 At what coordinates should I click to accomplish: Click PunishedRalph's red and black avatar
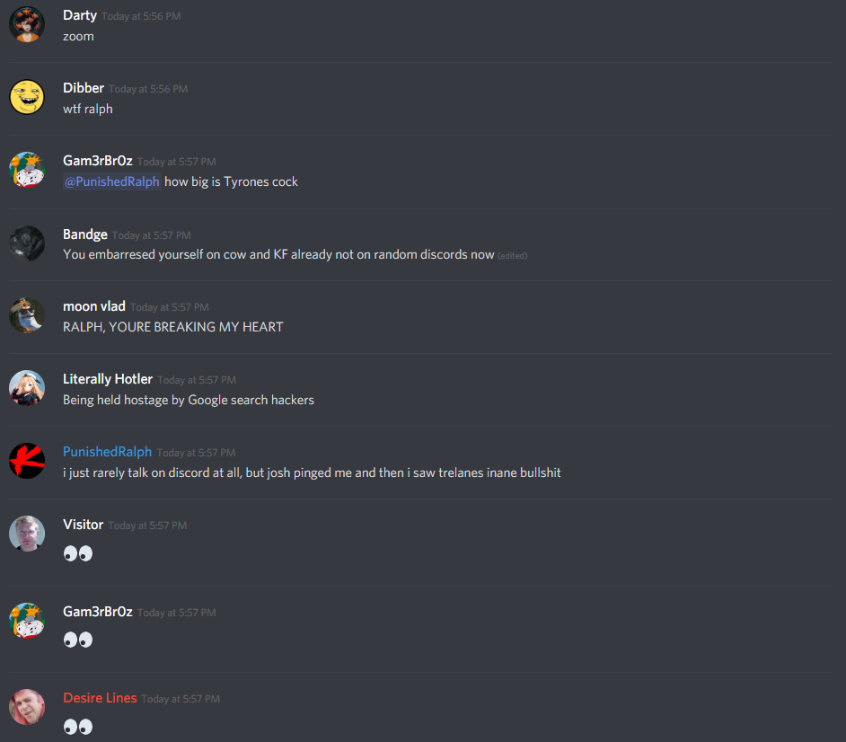click(26, 461)
